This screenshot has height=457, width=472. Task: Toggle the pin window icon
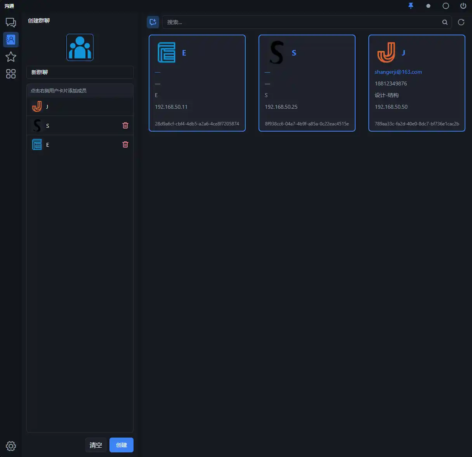[x=411, y=6]
